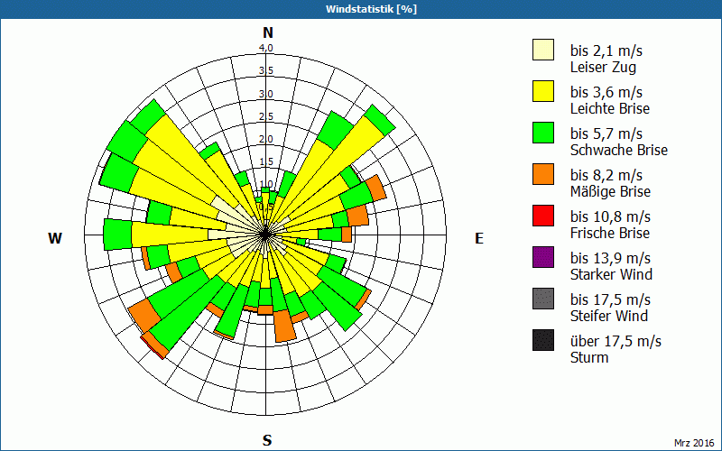
Task: Select the 'über 17,5 m/s' legend text
Action: 616,341
